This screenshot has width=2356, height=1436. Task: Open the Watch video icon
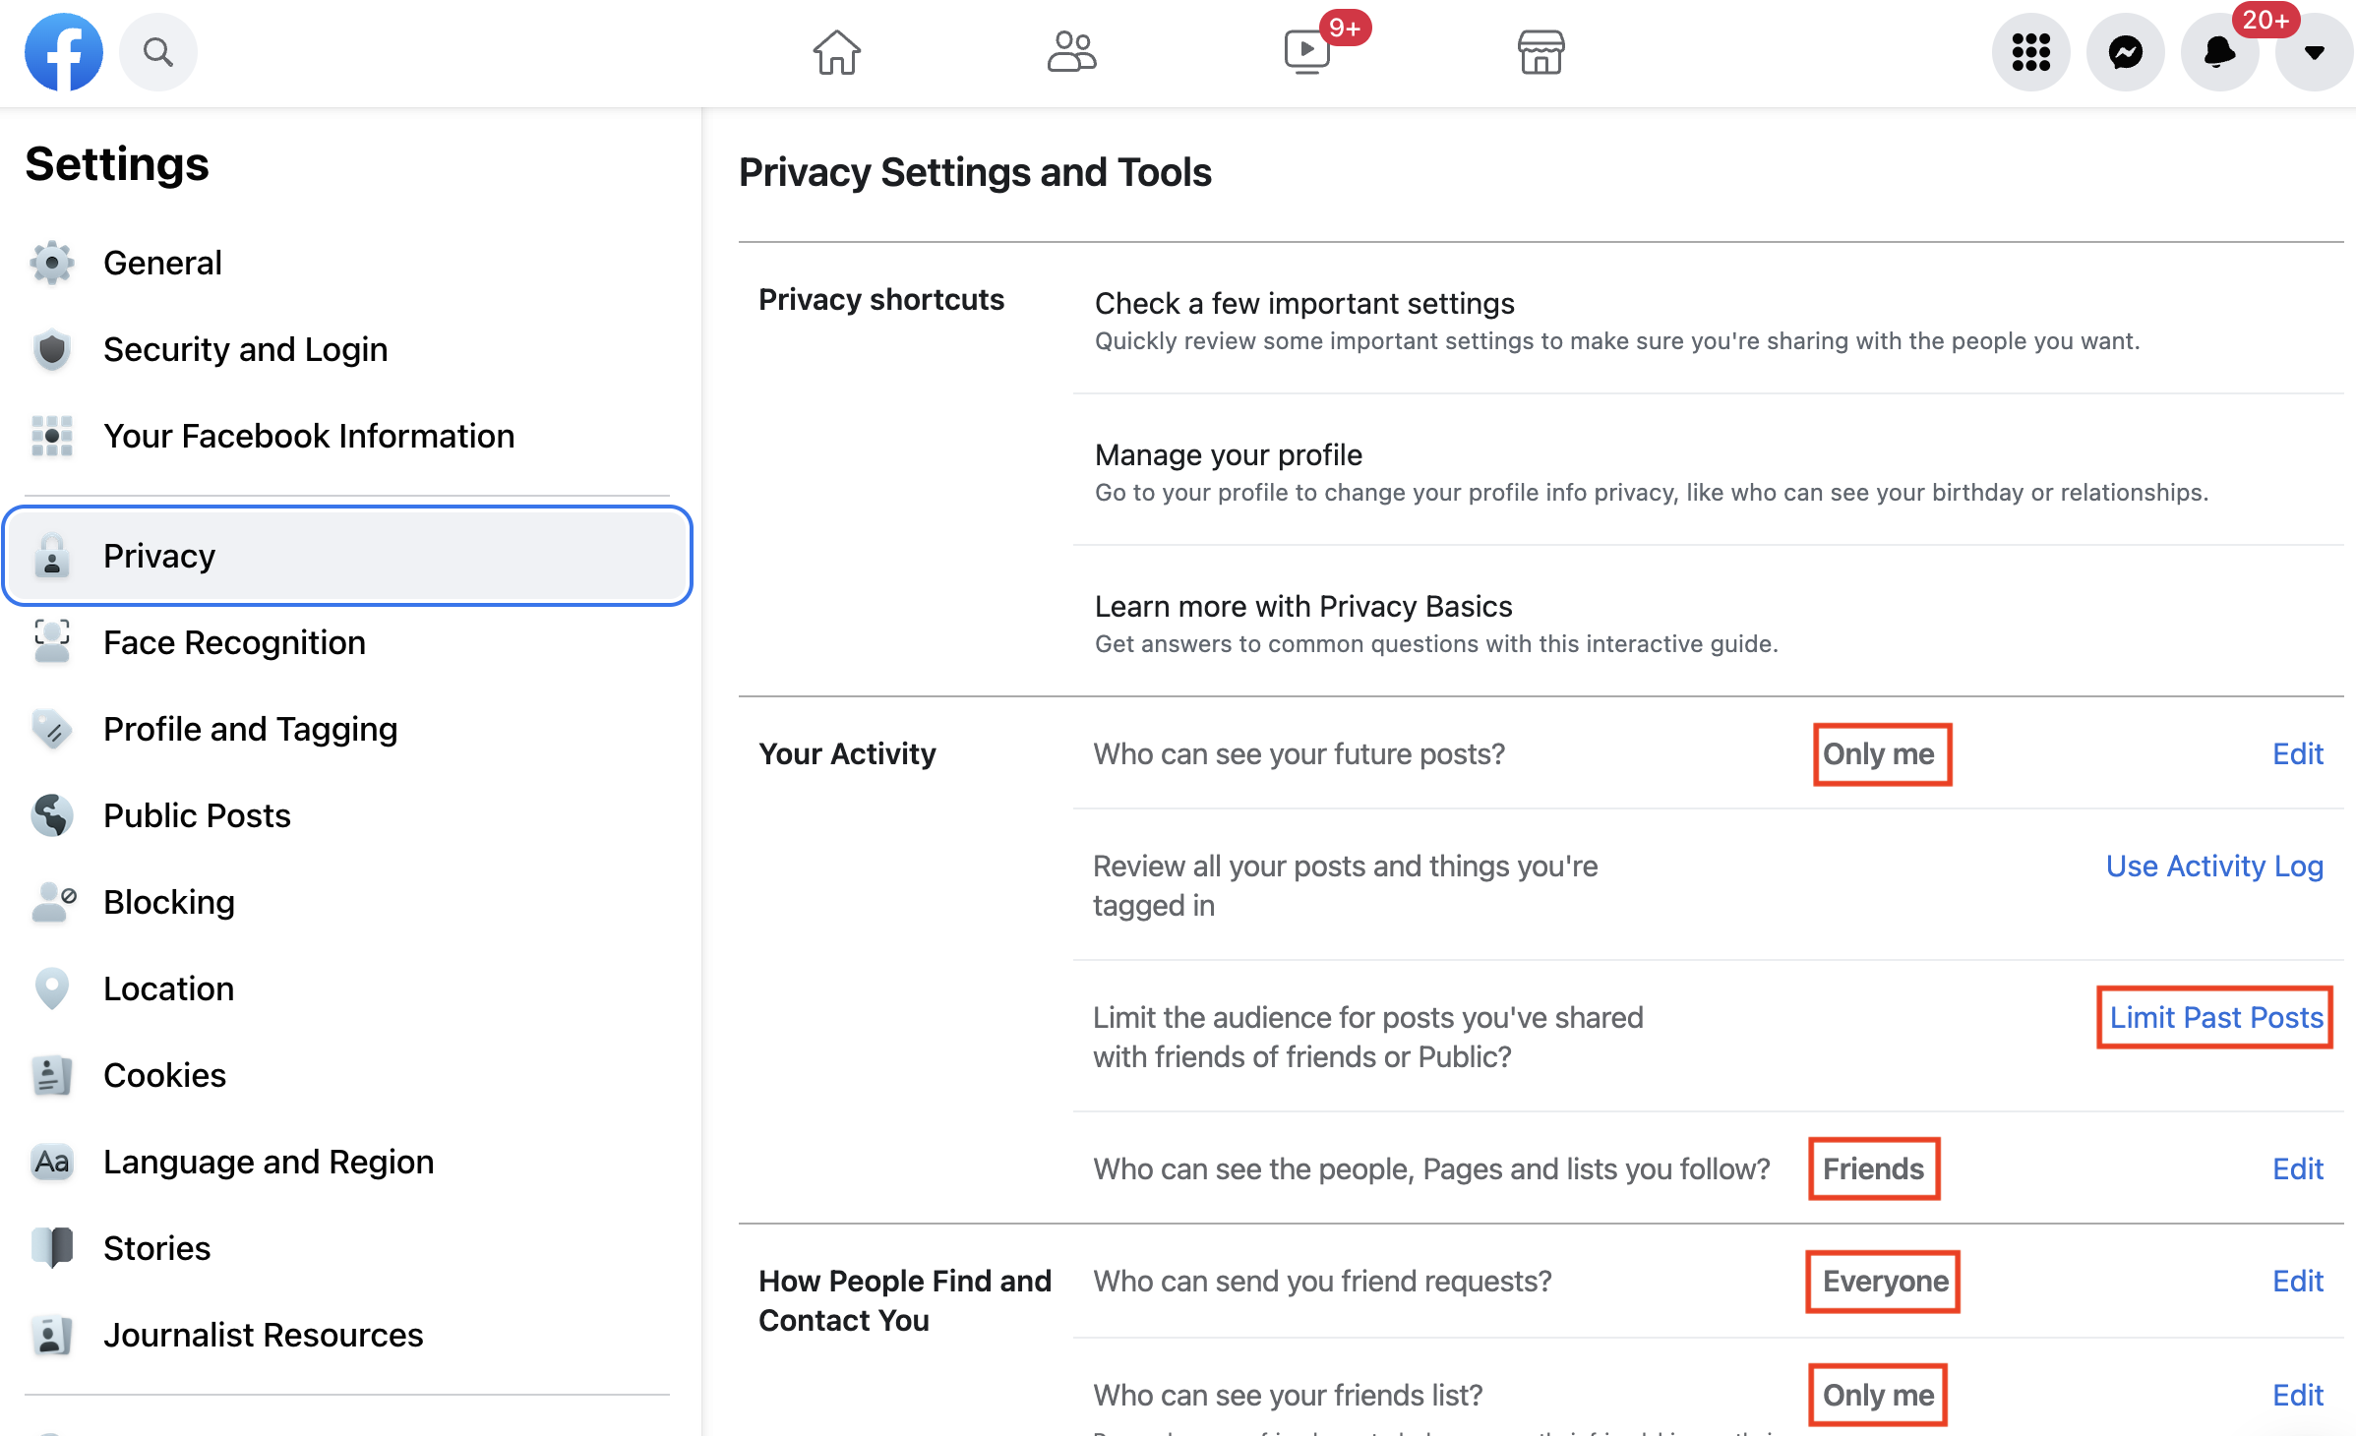(x=1306, y=52)
